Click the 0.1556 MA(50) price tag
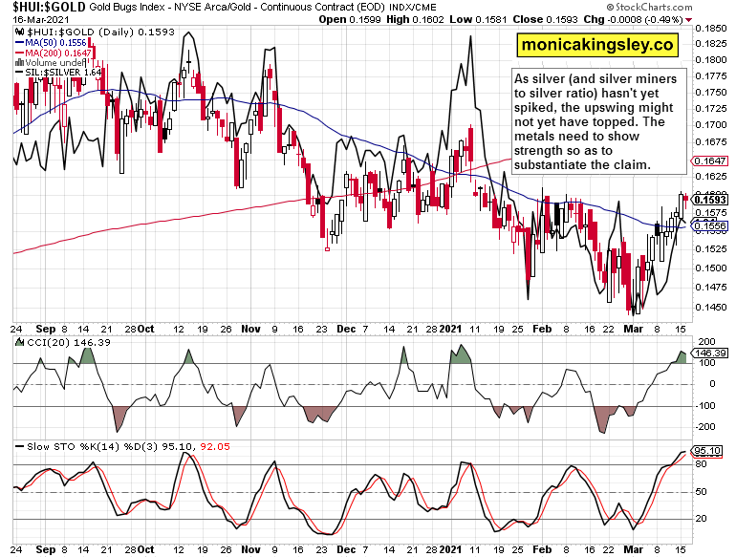The width and height of the screenshot is (736, 557). click(711, 225)
